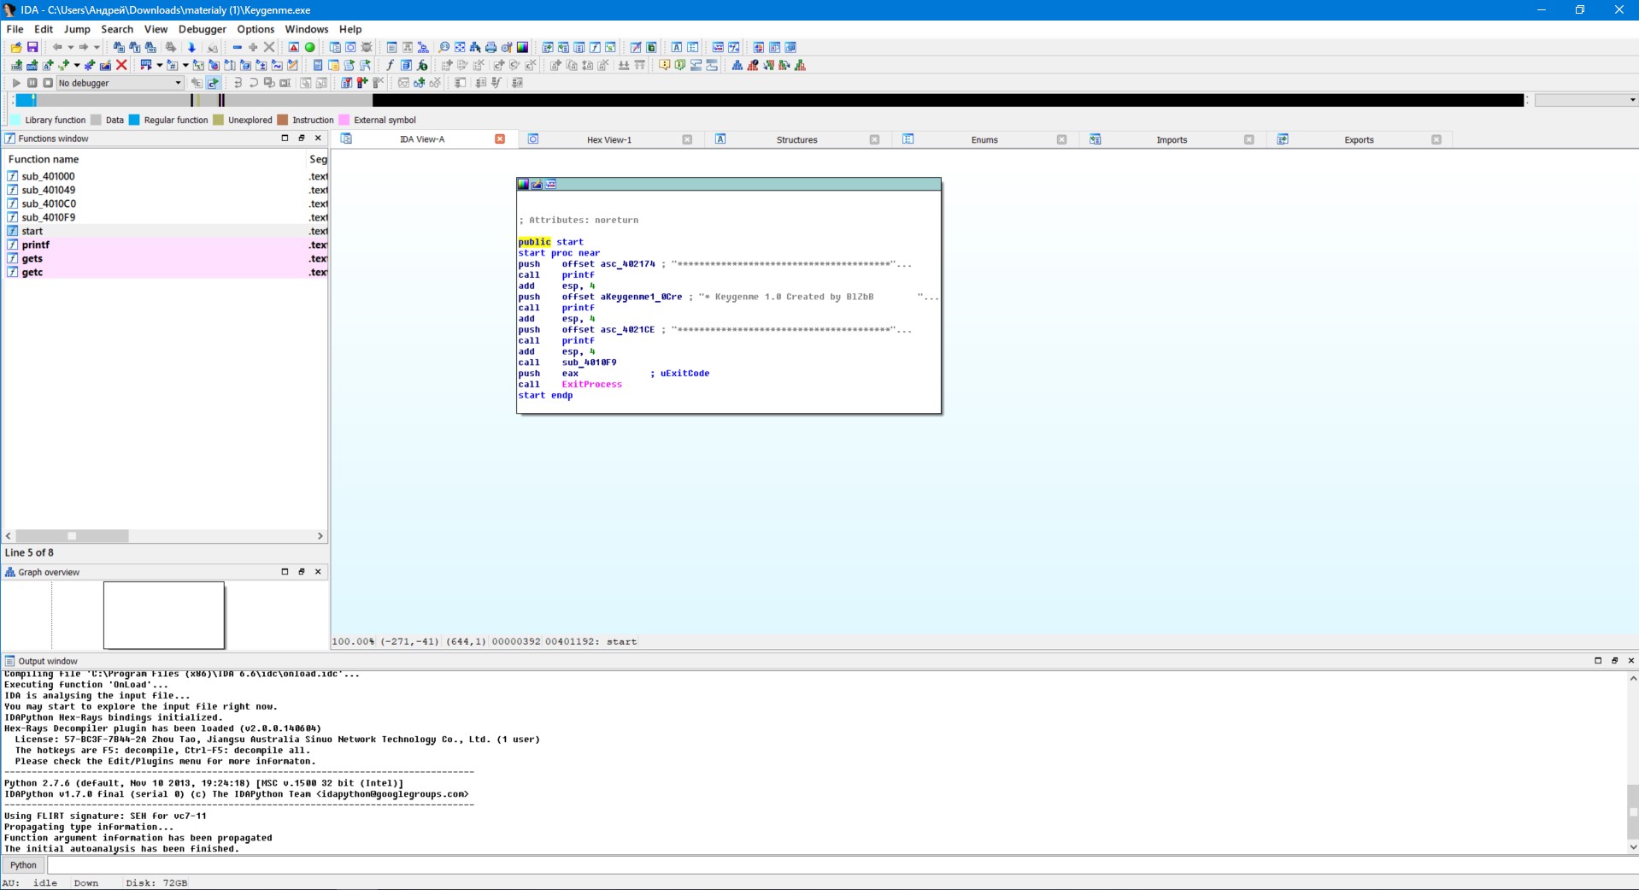Switch to the Exports tab
The width and height of the screenshot is (1639, 890).
tap(1359, 139)
